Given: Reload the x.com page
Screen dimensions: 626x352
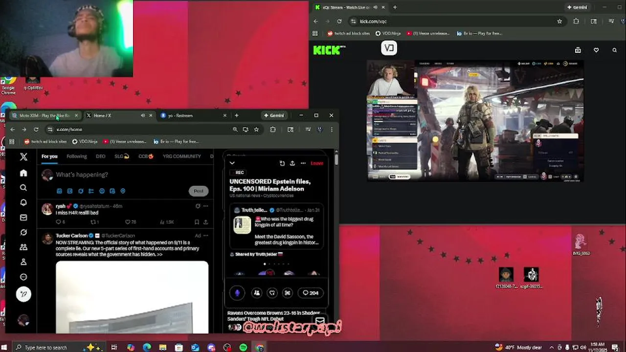Looking at the screenshot, I should click(x=36, y=130).
